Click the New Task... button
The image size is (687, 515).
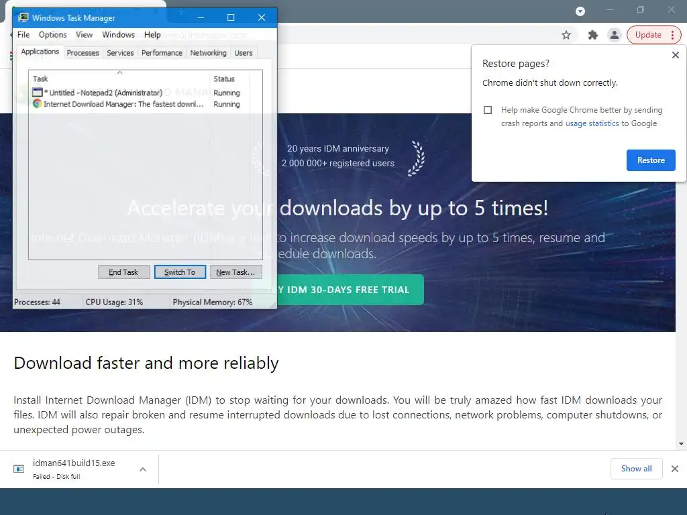click(x=235, y=272)
